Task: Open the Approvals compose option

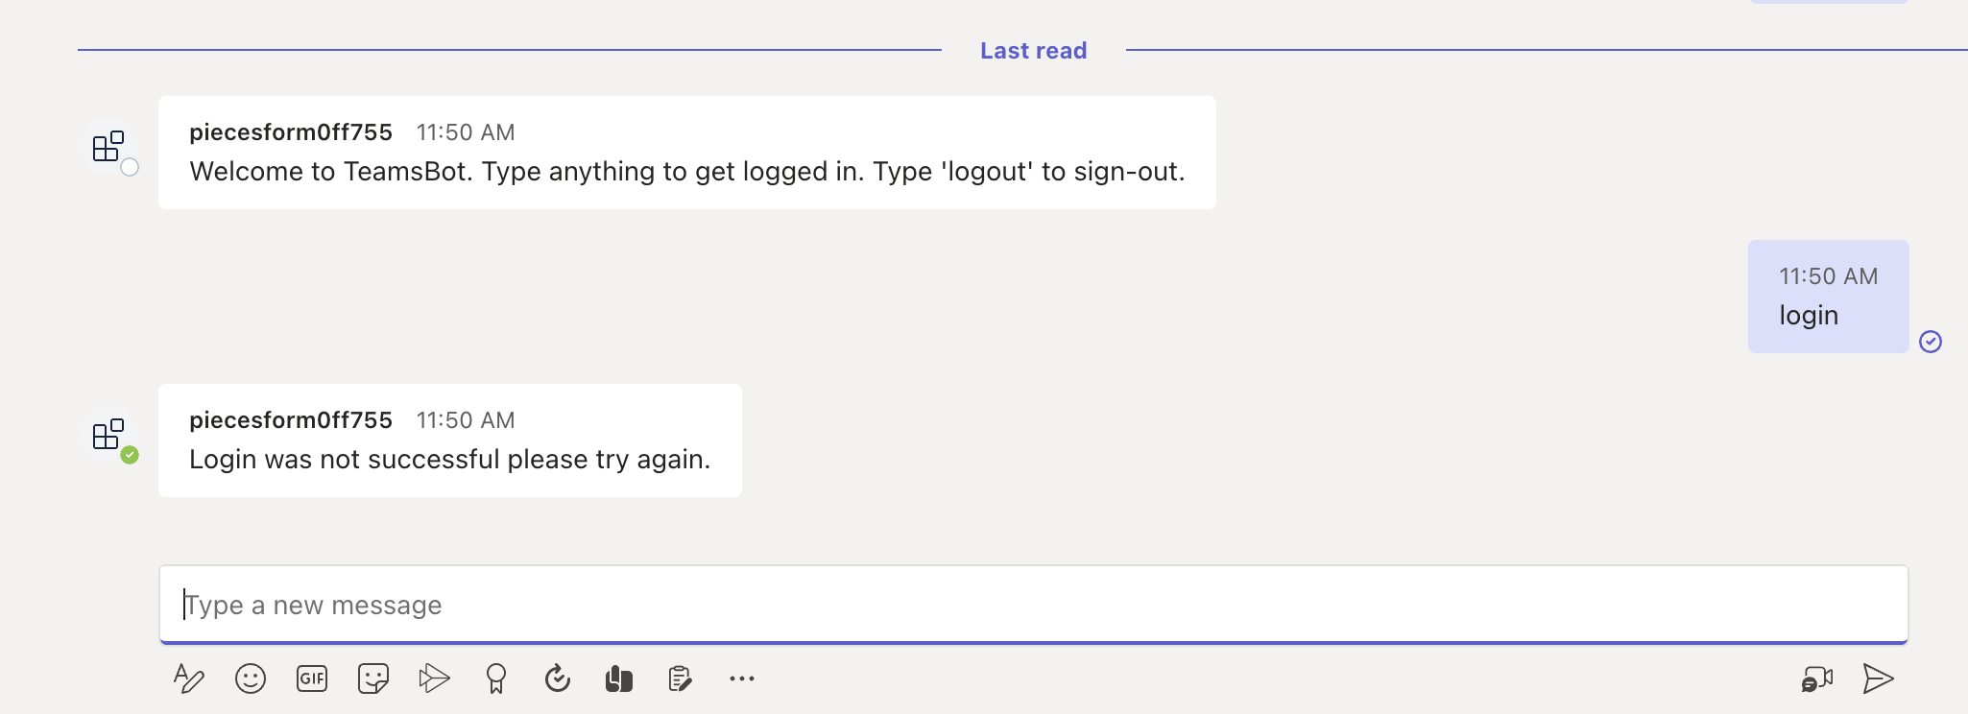Action: click(x=680, y=678)
